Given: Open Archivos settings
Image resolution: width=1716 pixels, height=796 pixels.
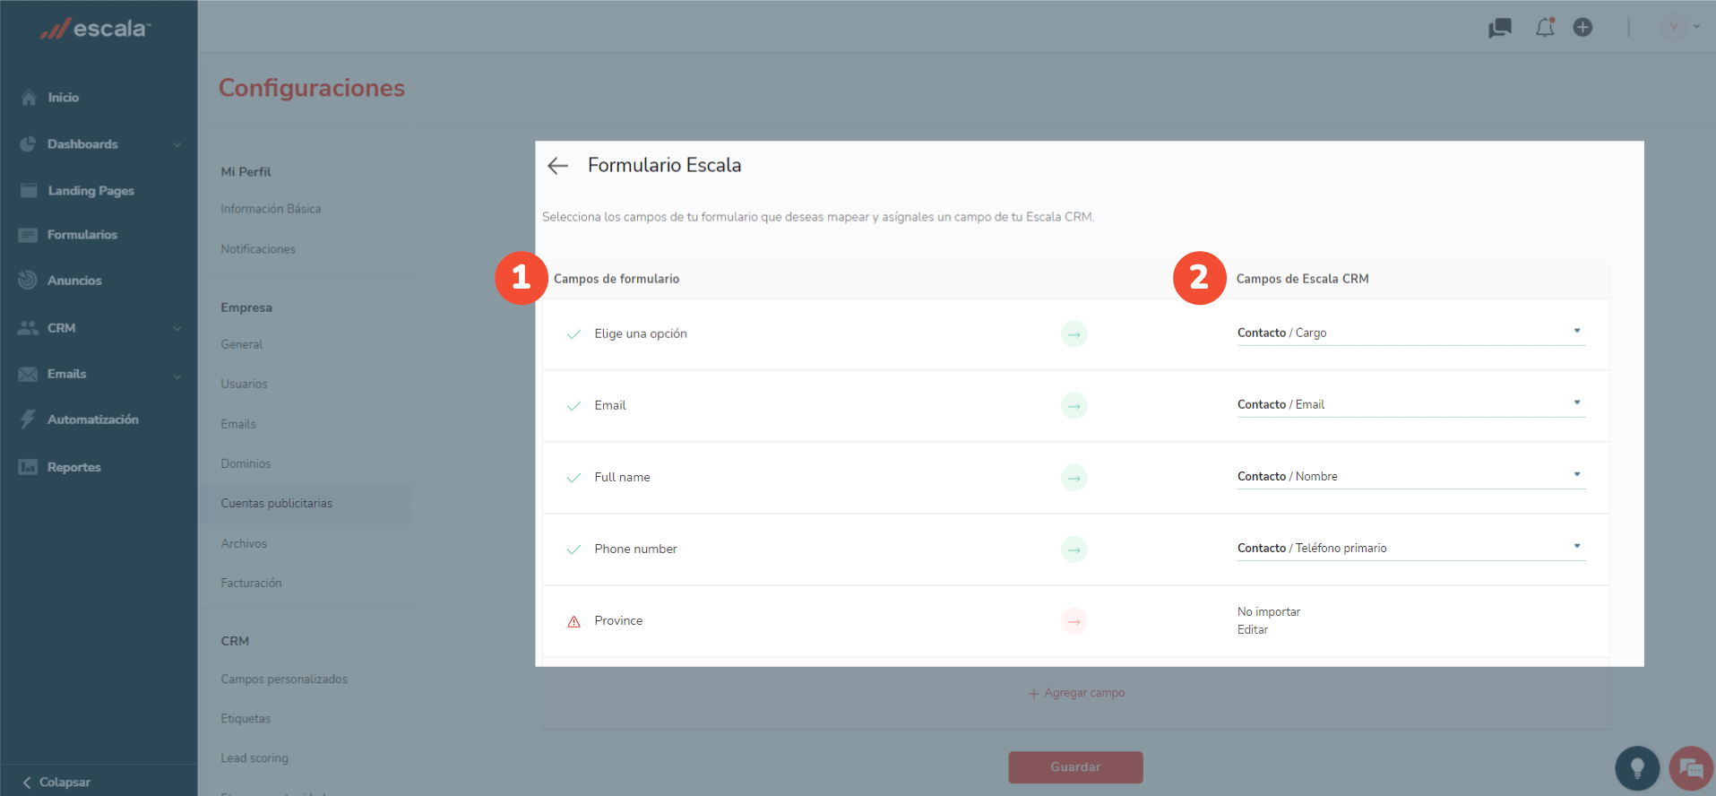Looking at the screenshot, I should click(244, 543).
